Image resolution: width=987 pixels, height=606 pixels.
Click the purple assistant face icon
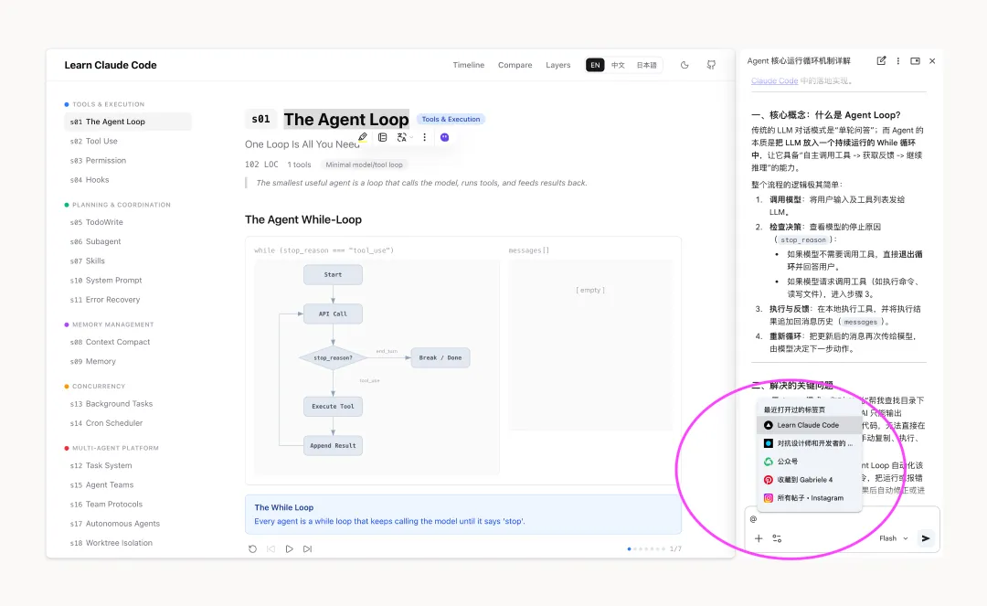pyautogui.click(x=444, y=137)
